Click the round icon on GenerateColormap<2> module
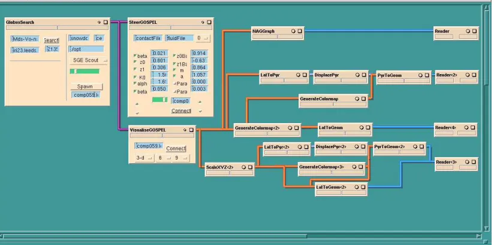 tap(290, 128)
